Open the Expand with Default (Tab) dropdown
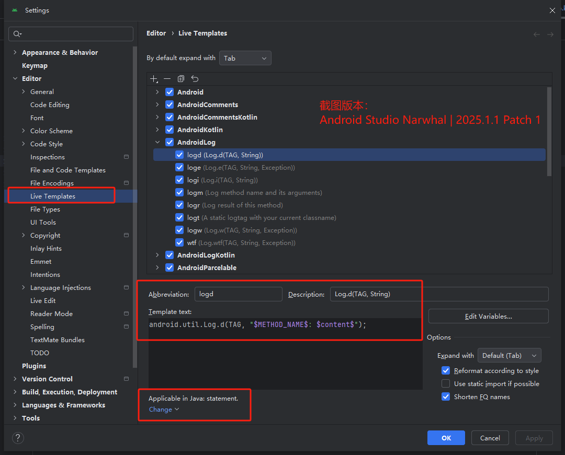Screen dimensions: 565x455 pyautogui.click(x=509, y=355)
